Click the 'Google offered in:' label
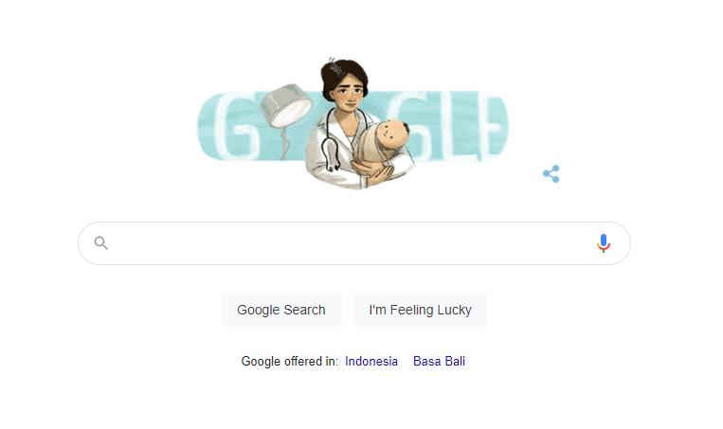 [x=290, y=361]
